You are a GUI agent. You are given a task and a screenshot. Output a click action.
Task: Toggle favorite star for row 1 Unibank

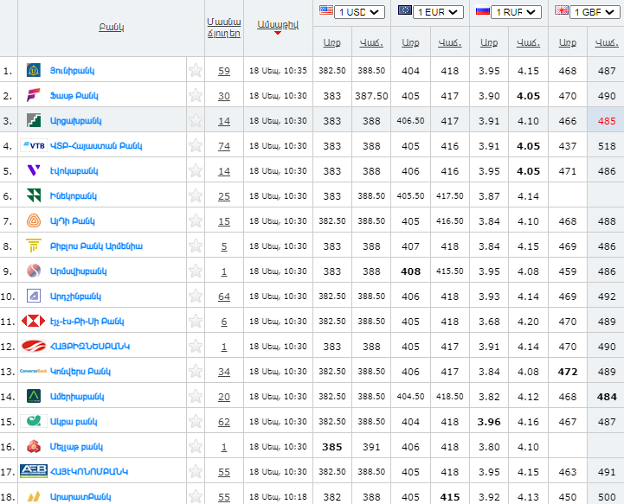coord(196,70)
